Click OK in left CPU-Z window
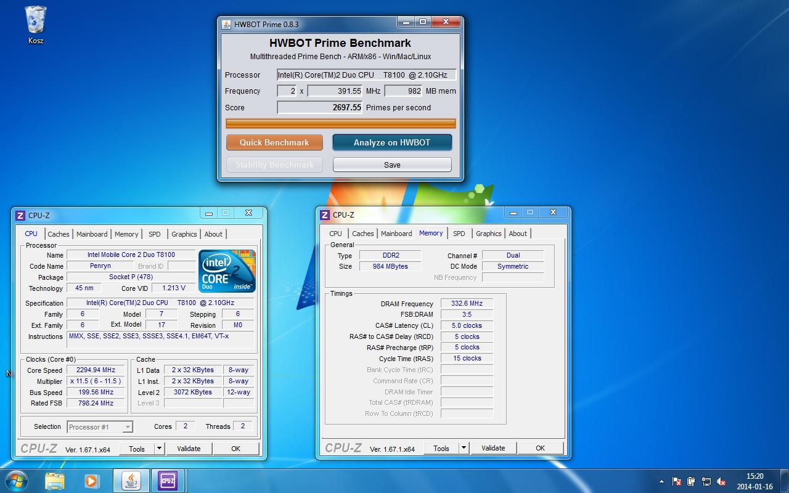Viewport: 789px width, 493px height. point(235,449)
